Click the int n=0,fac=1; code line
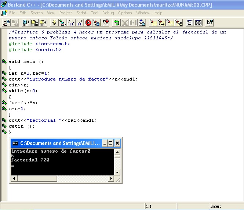 [29, 73]
